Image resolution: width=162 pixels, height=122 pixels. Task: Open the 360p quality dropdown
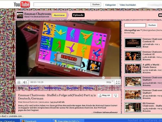(x=109, y=82)
